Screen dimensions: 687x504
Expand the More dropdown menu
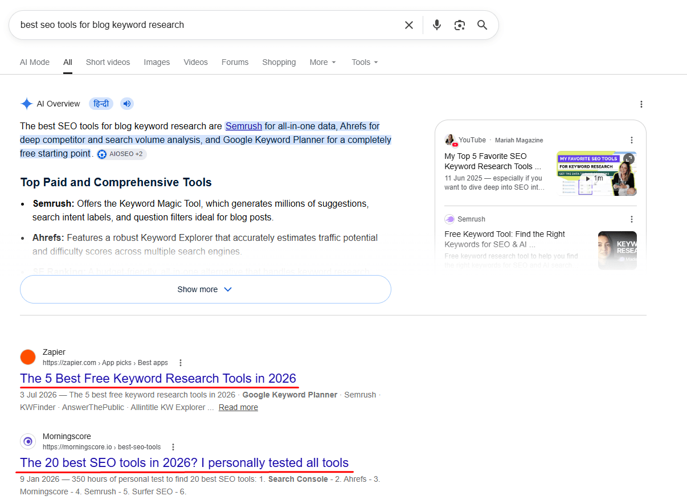click(x=323, y=62)
